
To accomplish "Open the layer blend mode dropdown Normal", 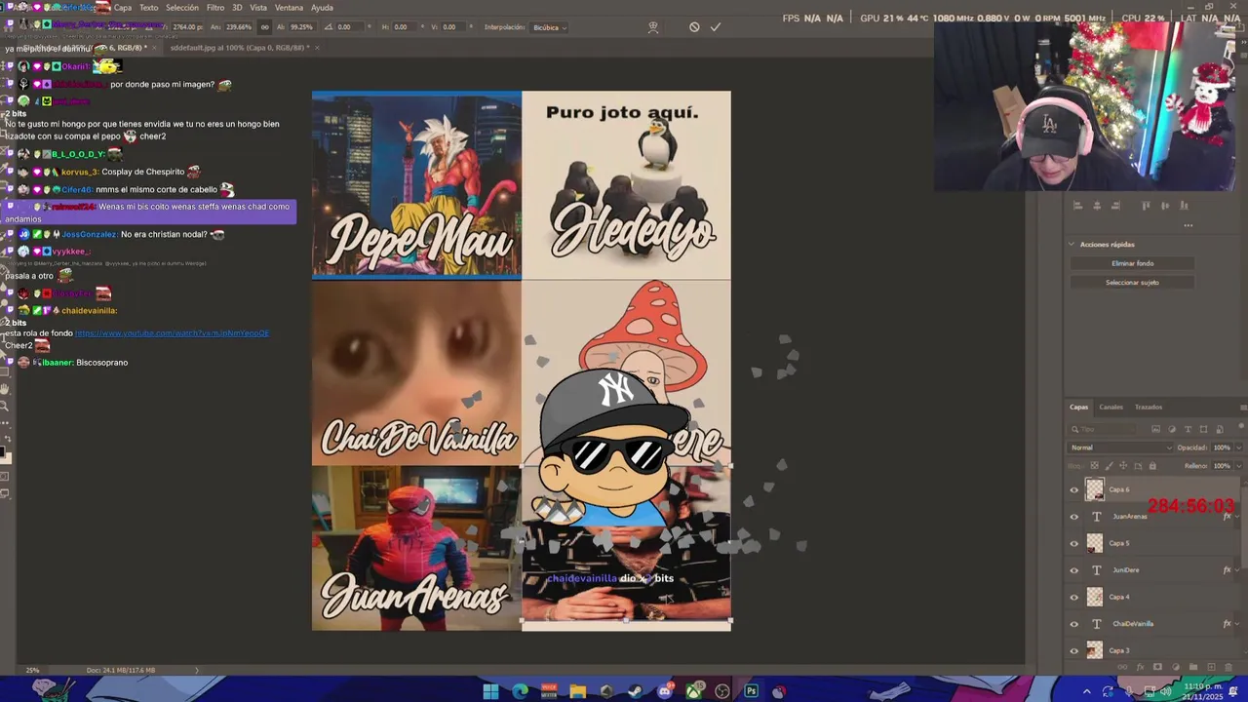I will tap(1120, 448).
